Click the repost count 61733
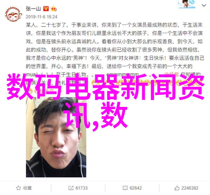The image size is (210, 195). point(82,188)
